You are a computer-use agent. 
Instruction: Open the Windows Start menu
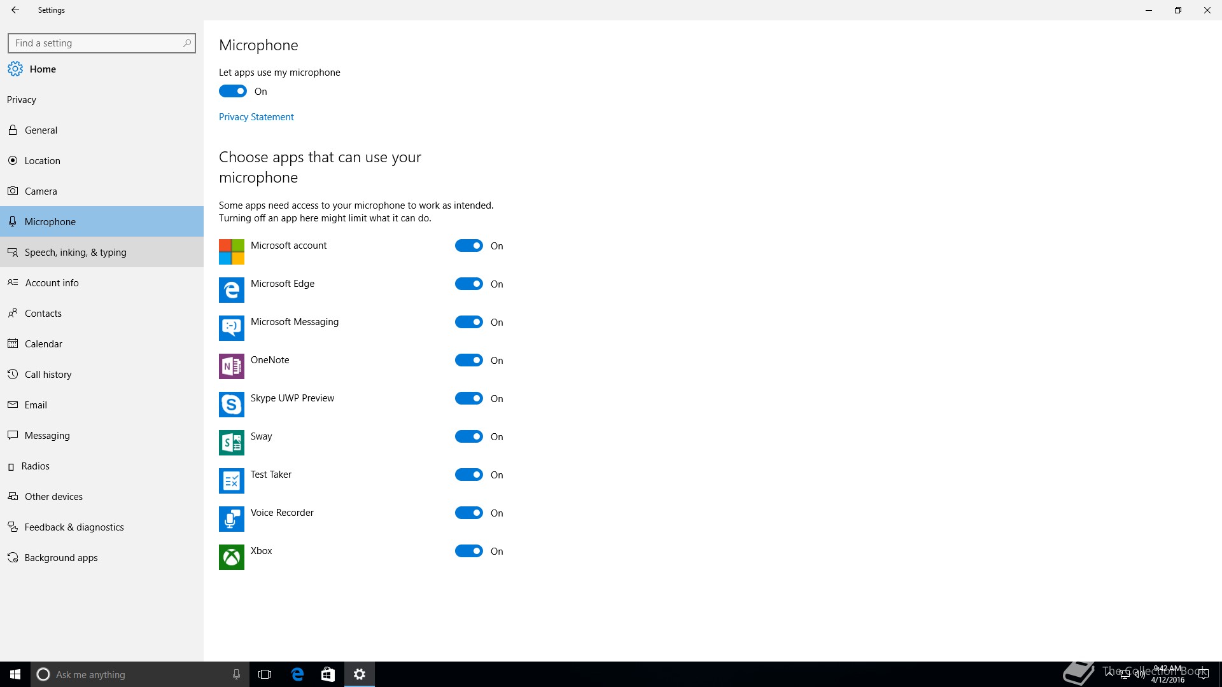(x=15, y=674)
